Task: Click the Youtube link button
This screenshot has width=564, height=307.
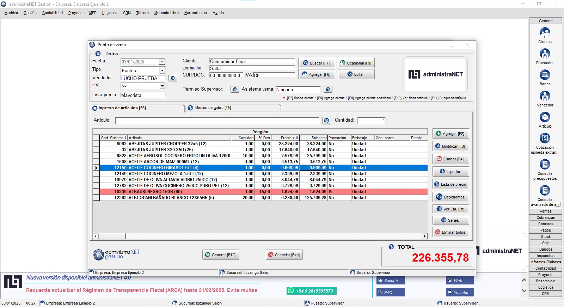Action: [x=460, y=292]
